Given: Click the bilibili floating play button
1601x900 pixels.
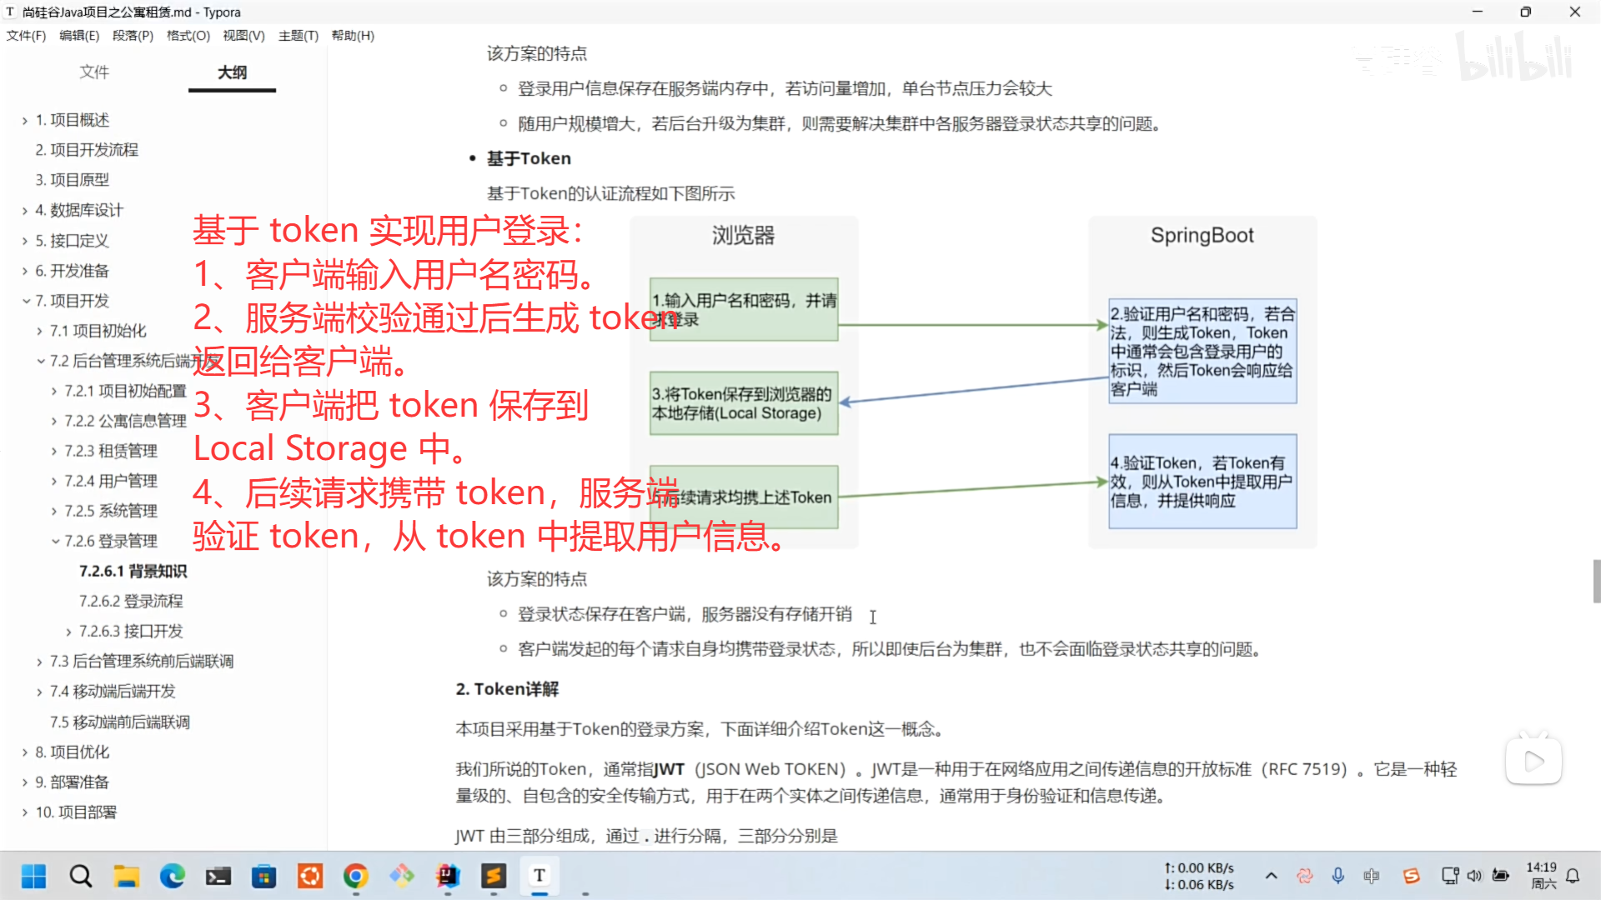Looking at the screenshot, I should click(1533, 761).
